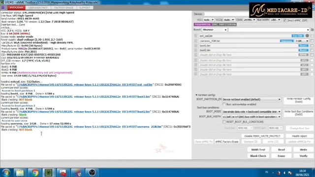Switch to the FACTORY IMAGE tab
Screen dimensions: 315x177
coord(63,8)
